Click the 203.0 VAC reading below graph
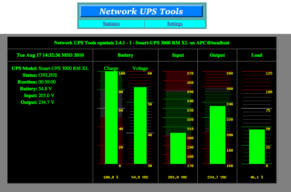Viewport: 291px width, 192px height. pyautogui.click(x=178, y=177)
